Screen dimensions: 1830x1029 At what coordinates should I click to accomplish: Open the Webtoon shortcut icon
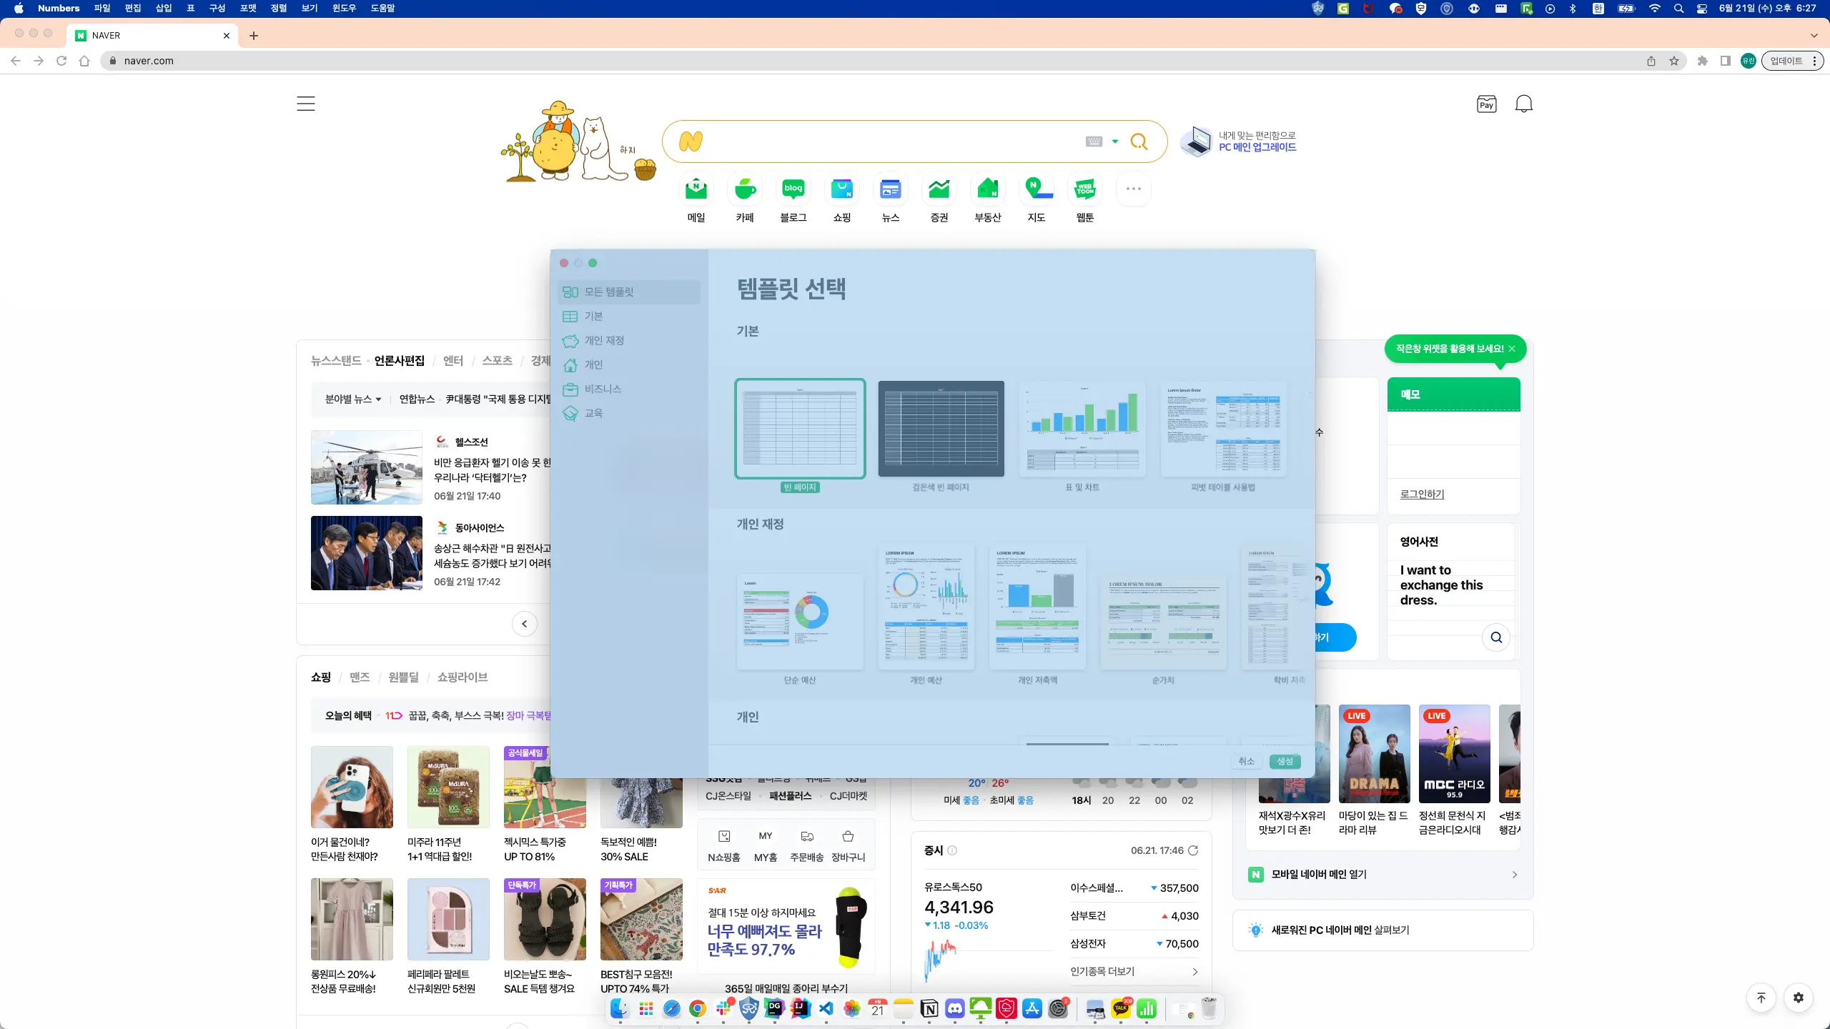point(1084,189)
